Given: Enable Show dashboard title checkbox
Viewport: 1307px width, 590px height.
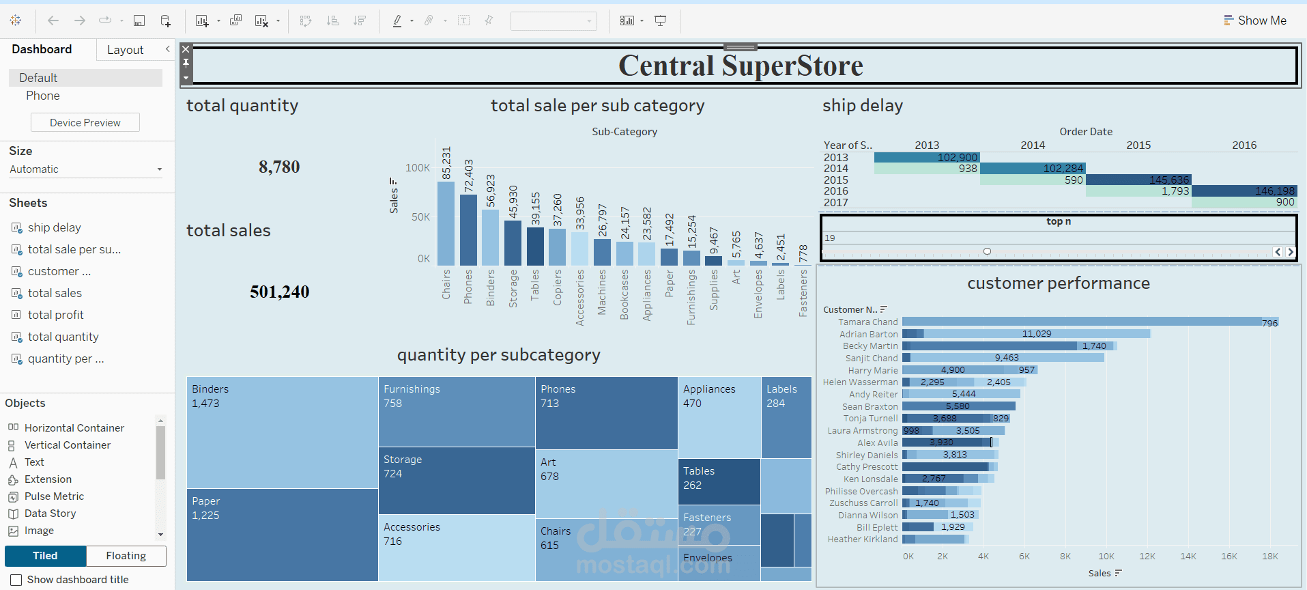Looking at the screenshot, I should pos(16,580).
